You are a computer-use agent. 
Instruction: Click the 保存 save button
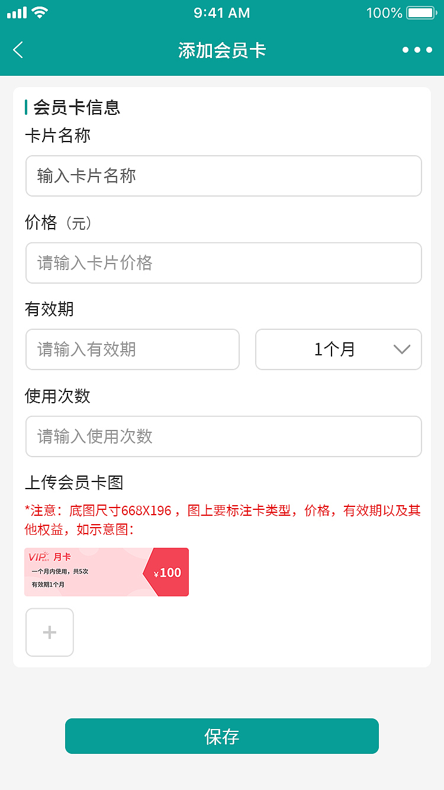(222, 736)
